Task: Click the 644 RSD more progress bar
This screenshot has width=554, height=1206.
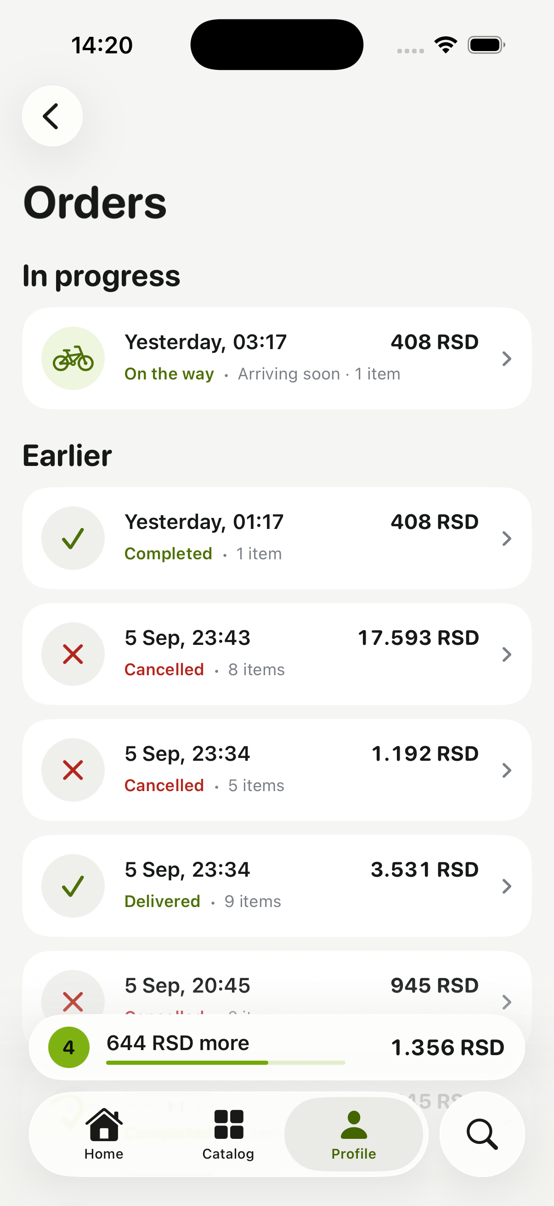Action: pos(226,1063)
